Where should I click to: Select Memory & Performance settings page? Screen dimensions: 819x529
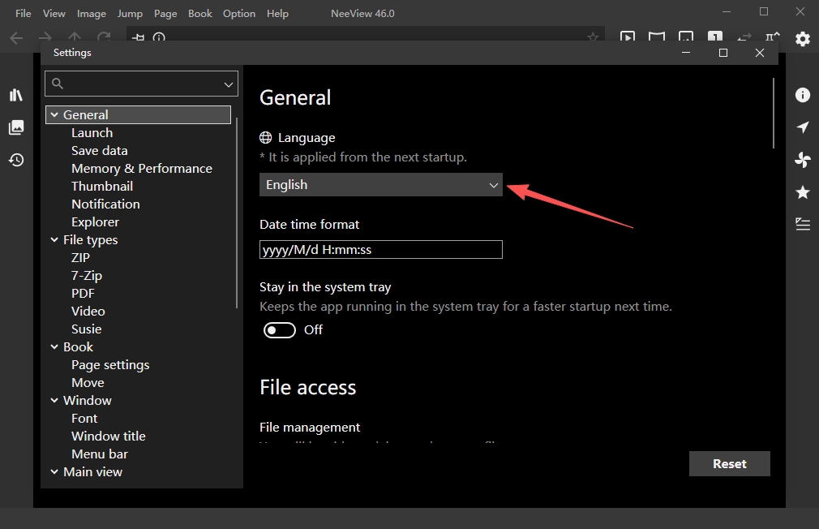[142, 168]
